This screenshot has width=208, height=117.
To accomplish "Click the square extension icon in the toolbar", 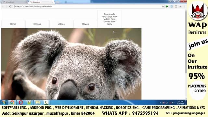I will (x=176, y=6).
